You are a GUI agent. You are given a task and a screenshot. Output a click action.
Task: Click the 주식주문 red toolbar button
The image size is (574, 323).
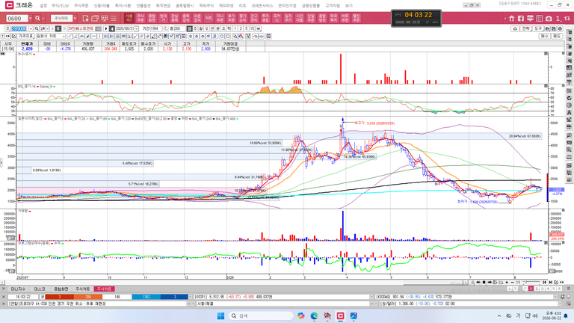tap(141, 18)
